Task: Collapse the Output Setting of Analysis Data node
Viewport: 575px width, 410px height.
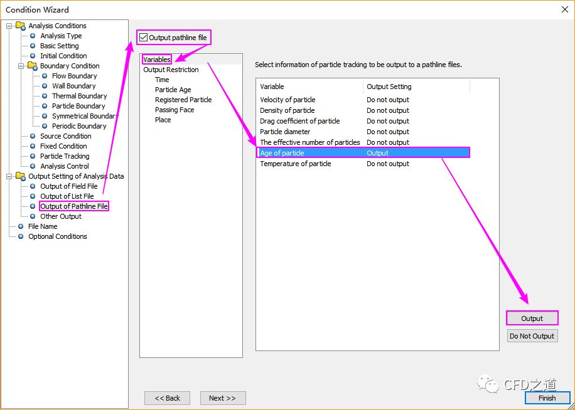Action: pyautogui.click(x=9, y=176)
